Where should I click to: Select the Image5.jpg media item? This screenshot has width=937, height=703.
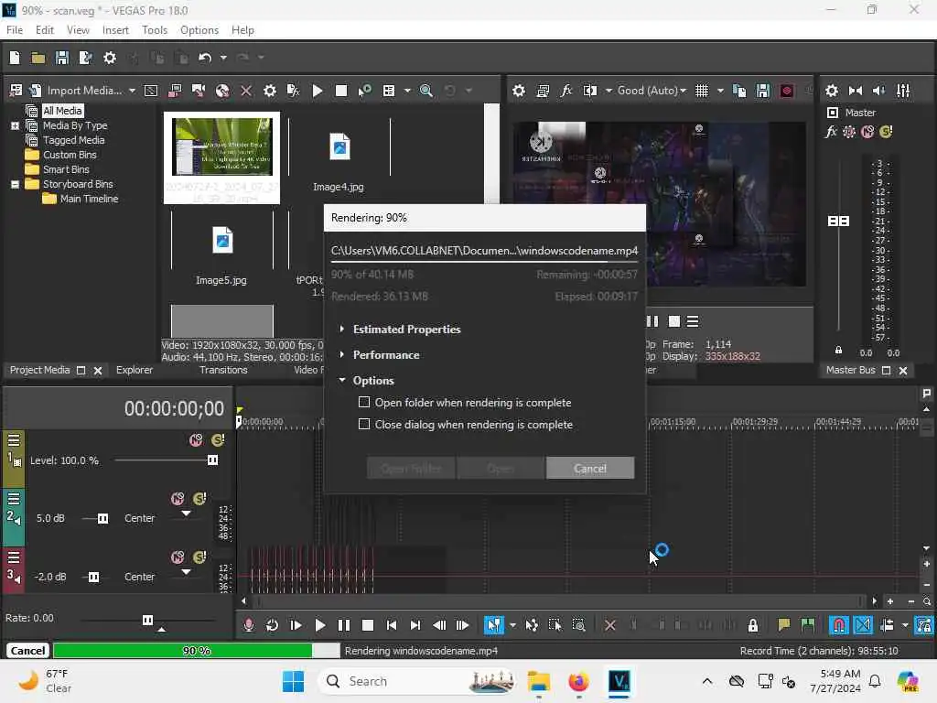pos(221,248)
